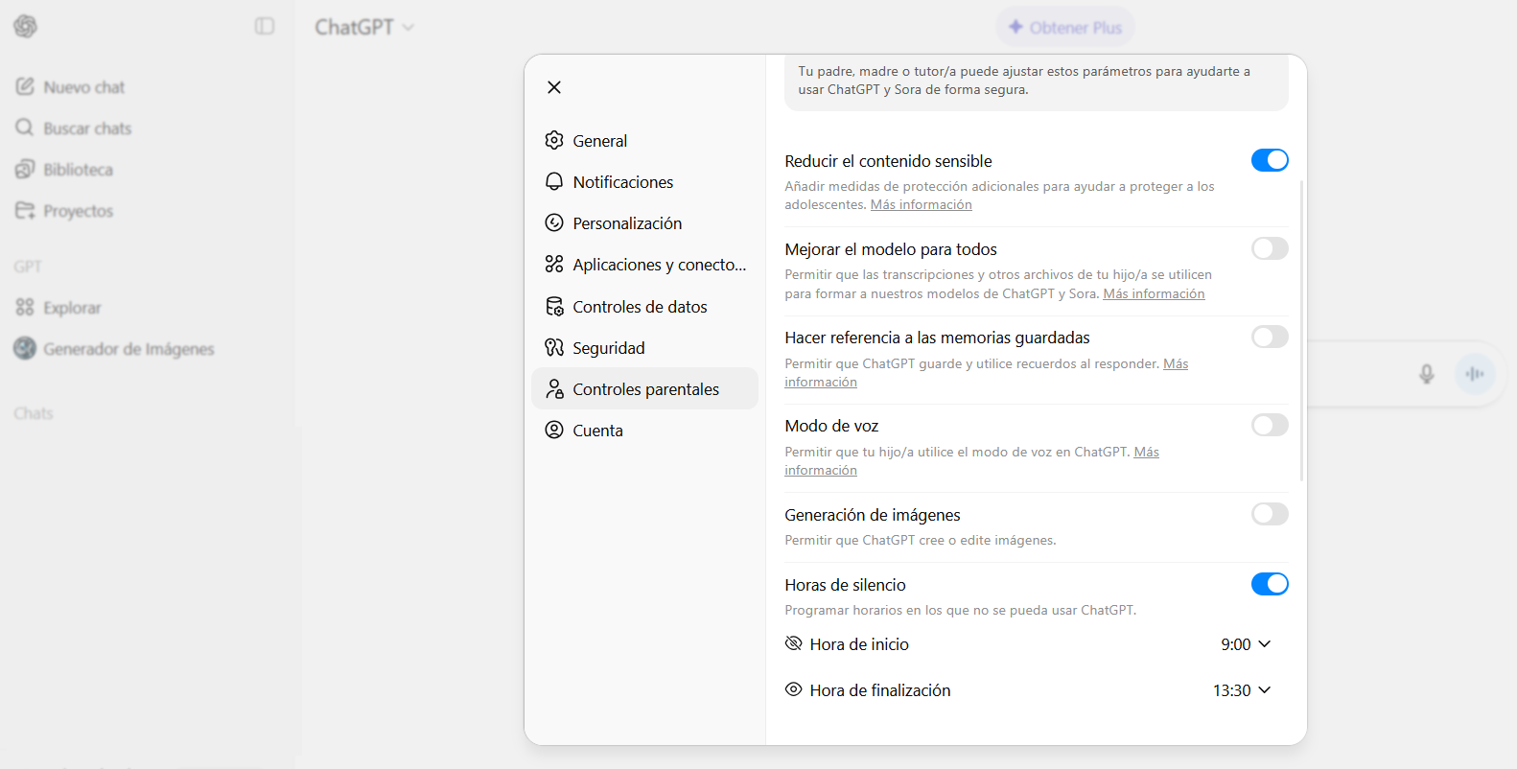Select Controles parentales menu item
This screenshot has width=1517, height=769.
tap(644, 389)
